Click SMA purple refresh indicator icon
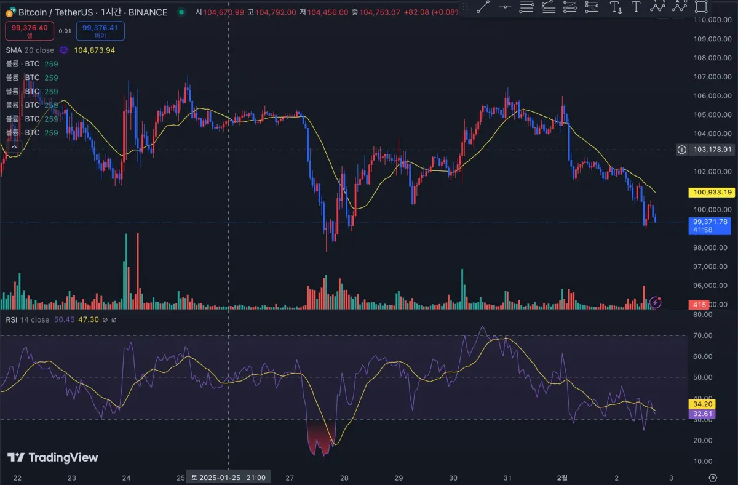The height and width of the screenshot is (485, 738). [64, 50]
